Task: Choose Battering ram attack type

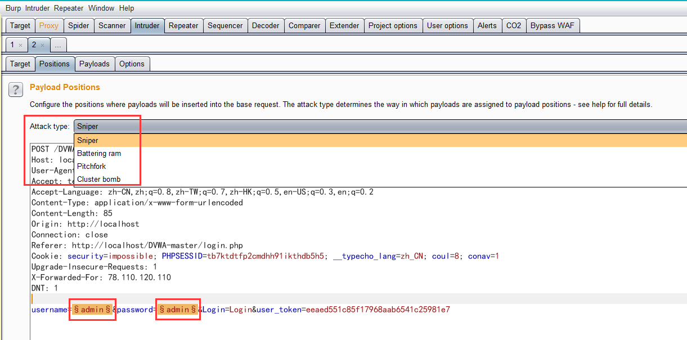Action: coord(380,153)
